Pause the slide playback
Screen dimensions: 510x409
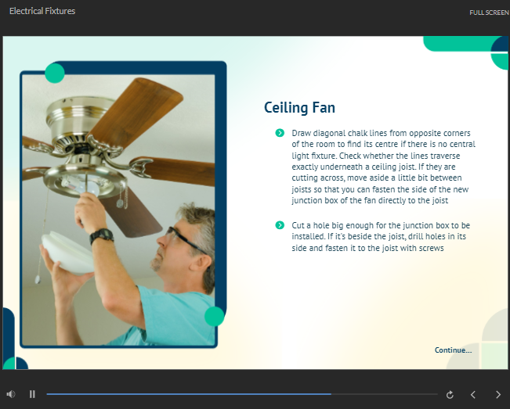pos(32,394)
